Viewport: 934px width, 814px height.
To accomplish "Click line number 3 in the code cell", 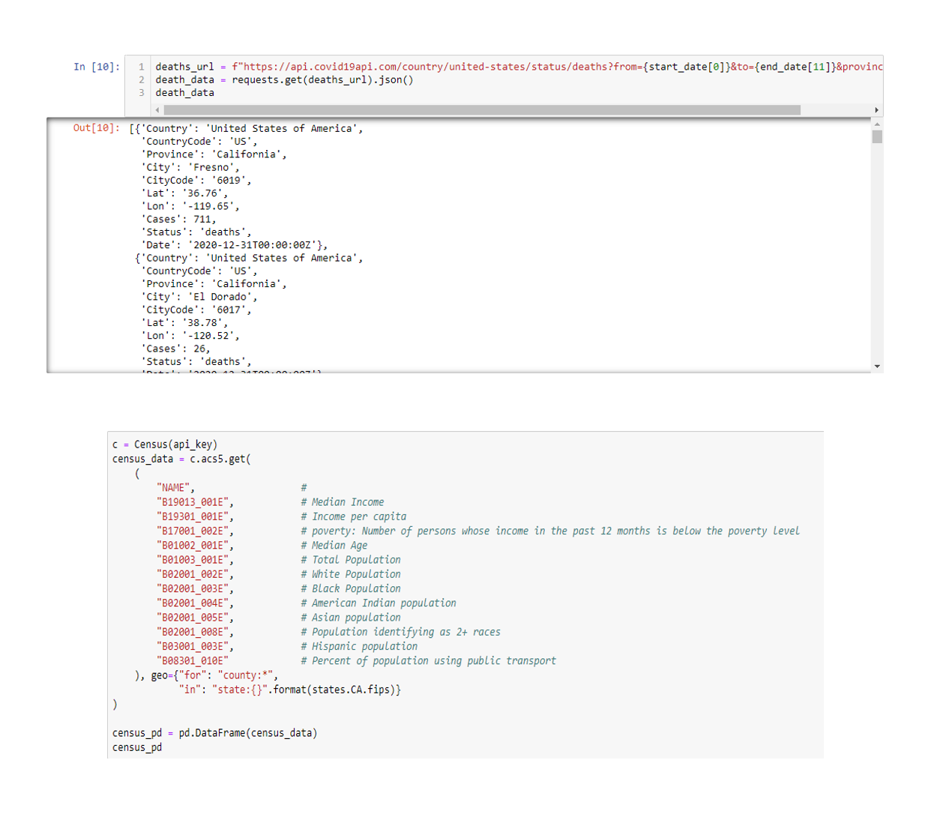I will pos(140,92).
